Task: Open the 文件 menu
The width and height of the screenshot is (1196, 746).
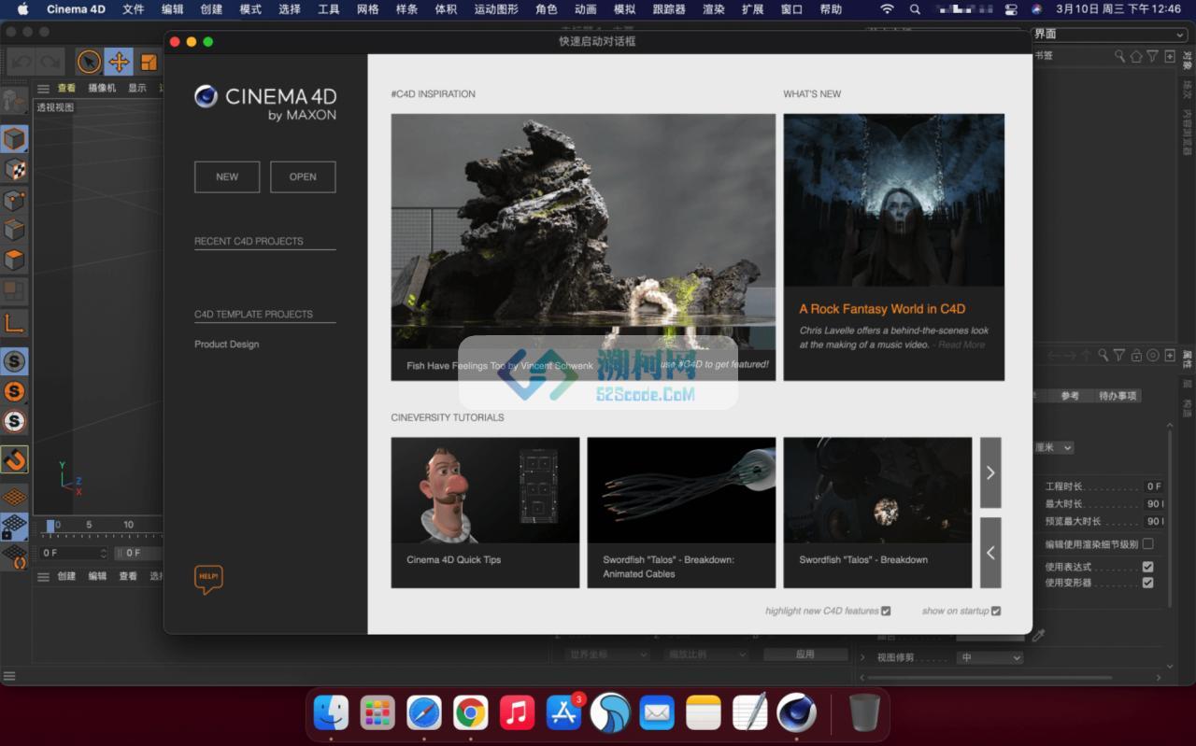Action: coord(134,9)
